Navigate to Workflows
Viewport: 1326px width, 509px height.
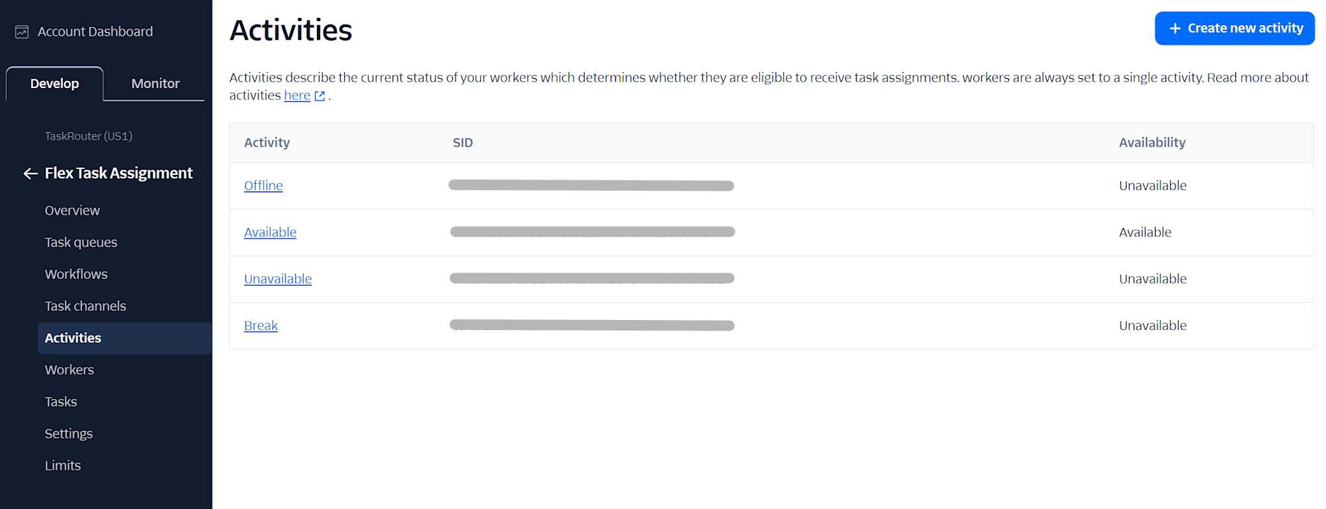point(76,274)
